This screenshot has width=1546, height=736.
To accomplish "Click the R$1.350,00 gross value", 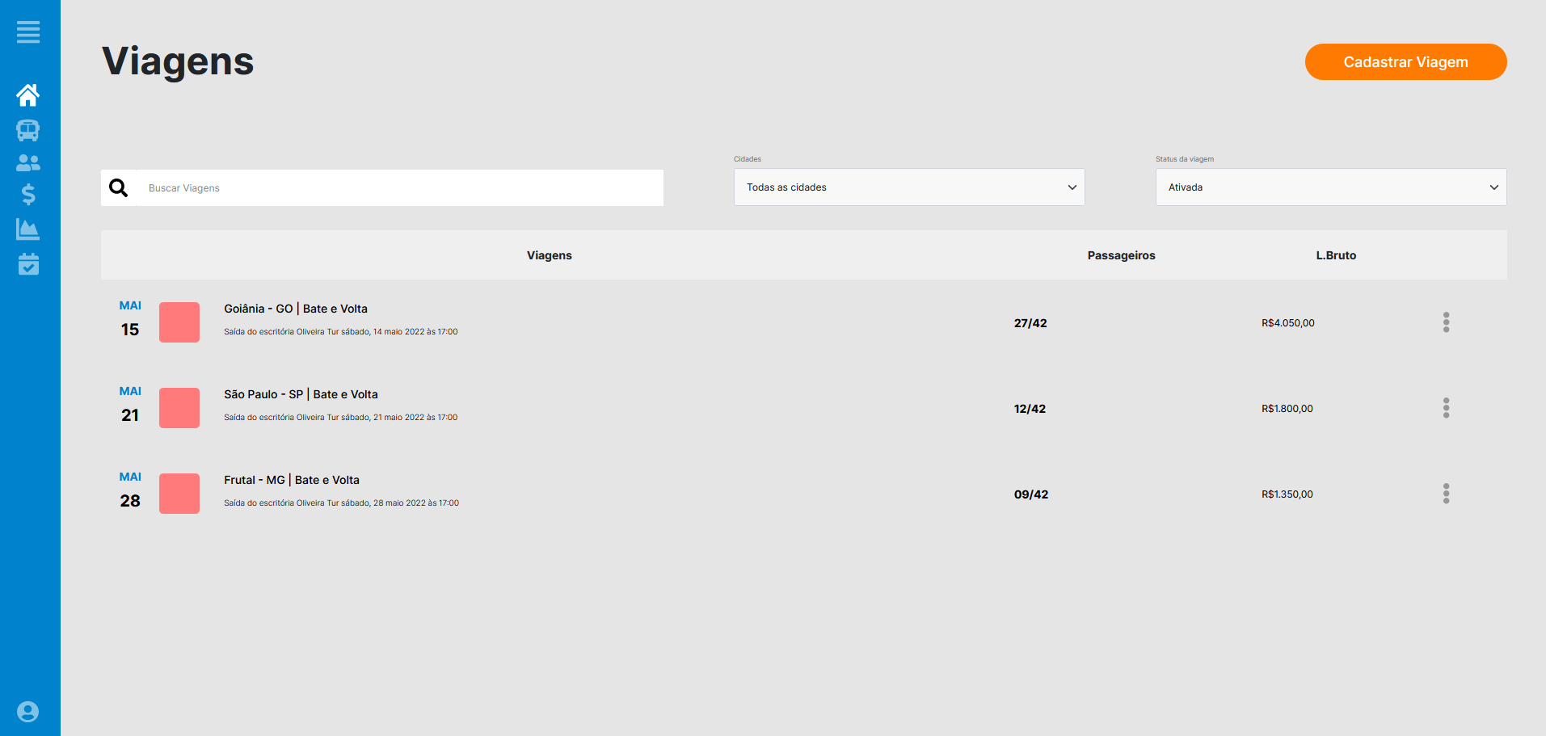I will pos(1287,494).
